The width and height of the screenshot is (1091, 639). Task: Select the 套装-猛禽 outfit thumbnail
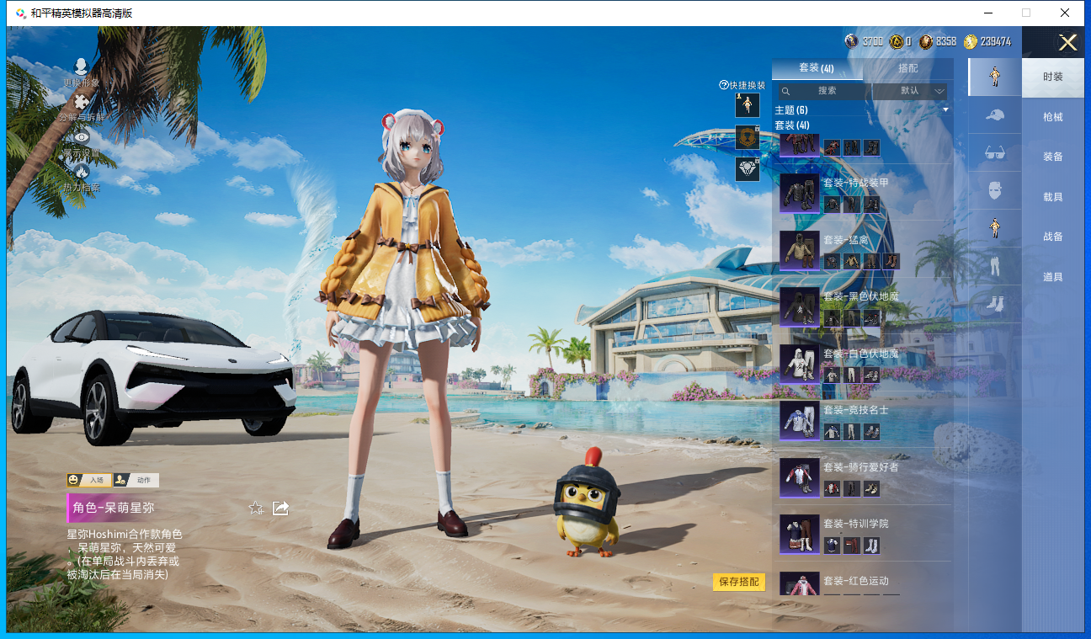tap(800, 250)
